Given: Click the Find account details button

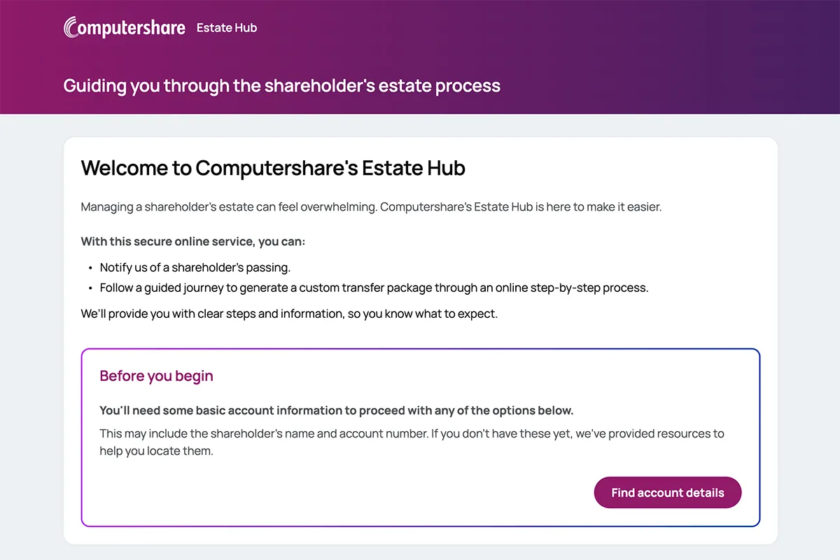Looking at the screenshot, I should 667,492.
